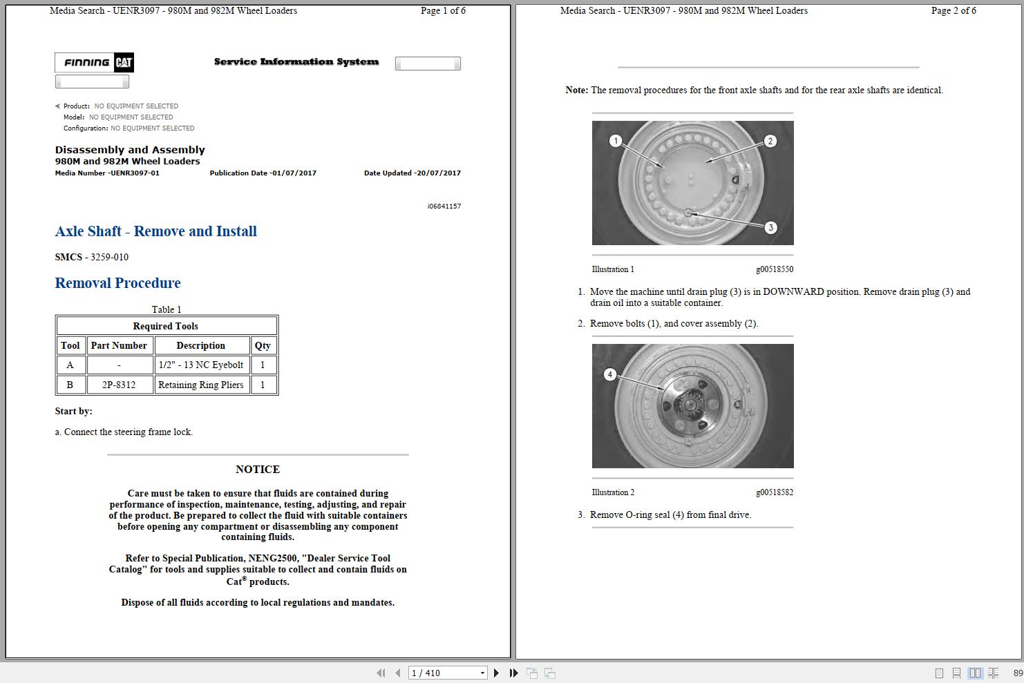Enable continuous scrolling page layout

pyautogui.click(x=956, y=673)
